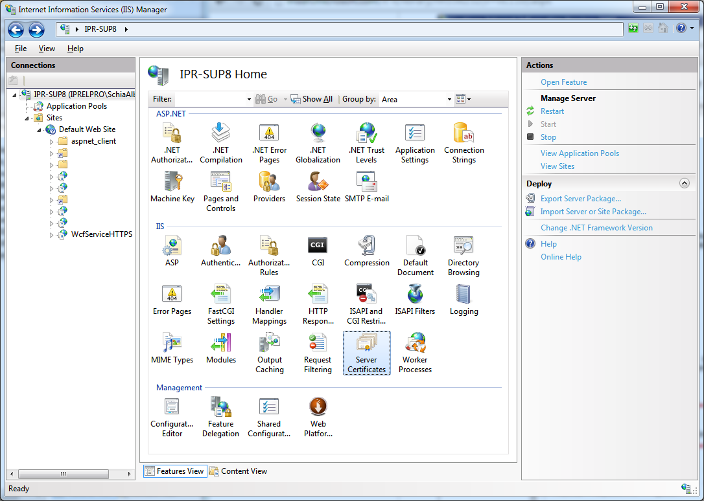The height and width of the screenshot is (501, 704).
Task: Switch to Features View tab
Action: pos(175,471)
